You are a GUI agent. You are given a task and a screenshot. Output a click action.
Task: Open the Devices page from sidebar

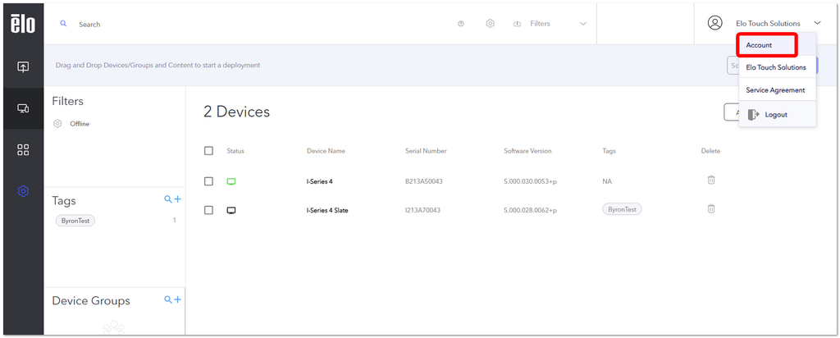tap(23, 108)
